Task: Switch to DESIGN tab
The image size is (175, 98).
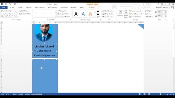Action: 29,7
